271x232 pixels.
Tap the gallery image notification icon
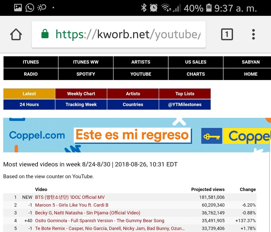(18, 8)
